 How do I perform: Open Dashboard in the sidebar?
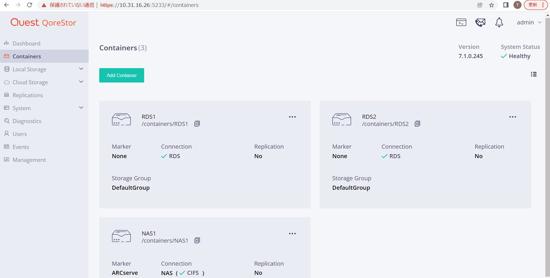pos(26,43)
